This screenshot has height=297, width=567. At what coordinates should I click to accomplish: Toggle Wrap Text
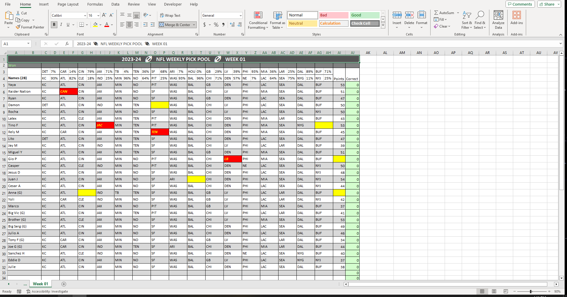point(170,15)
